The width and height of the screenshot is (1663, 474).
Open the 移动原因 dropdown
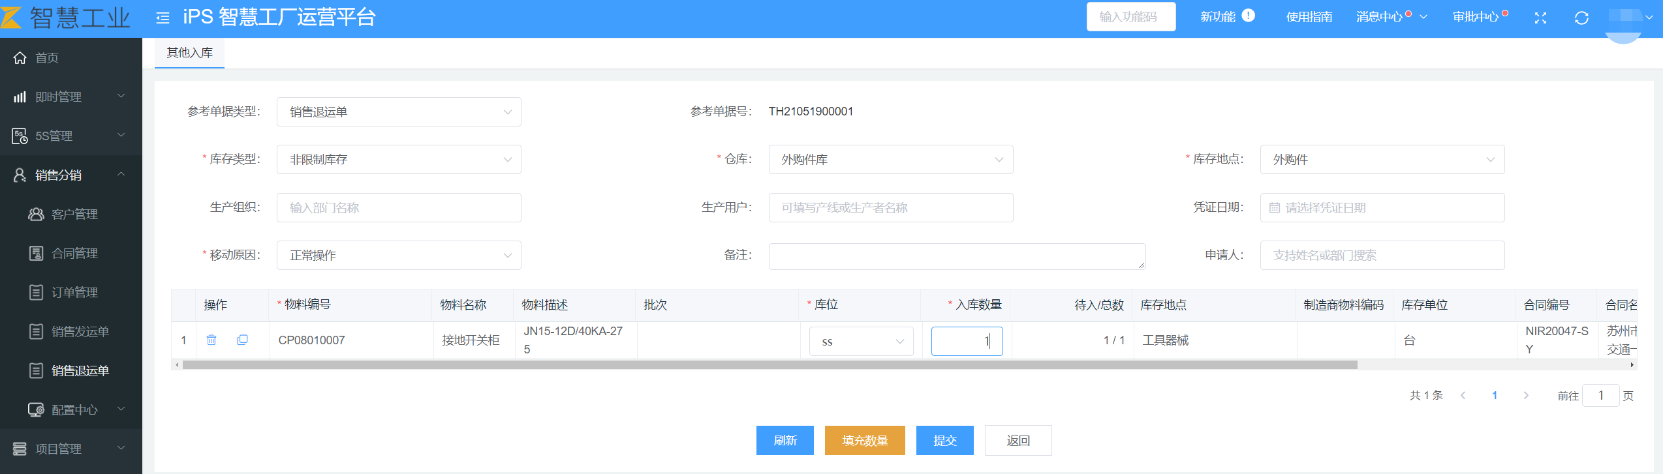399,256
